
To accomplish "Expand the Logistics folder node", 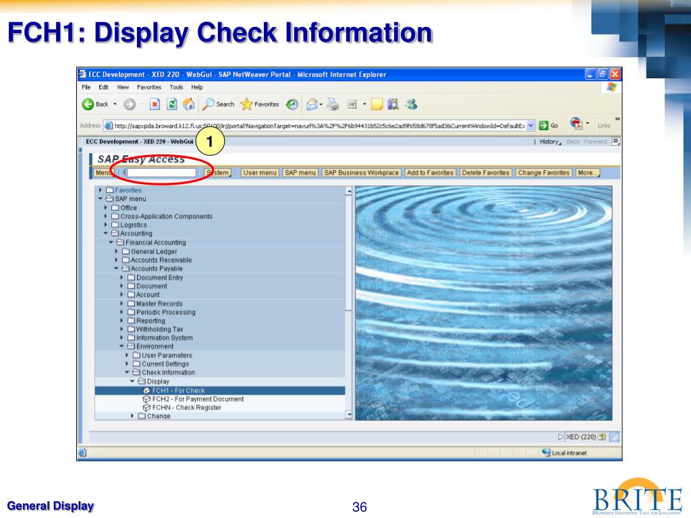I will tap(106, 225).
